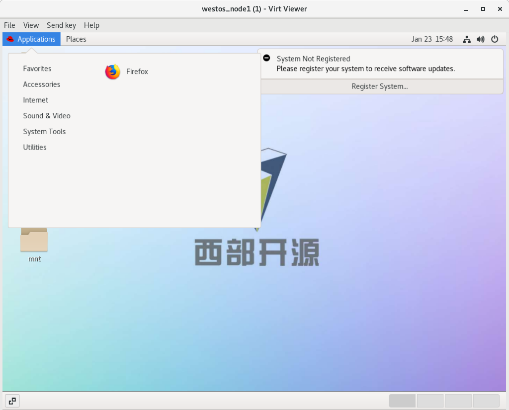This screenshot has height=410, width=509.
Task: Click the System Not Registered notification icon
Action: (x=266, y=58)
